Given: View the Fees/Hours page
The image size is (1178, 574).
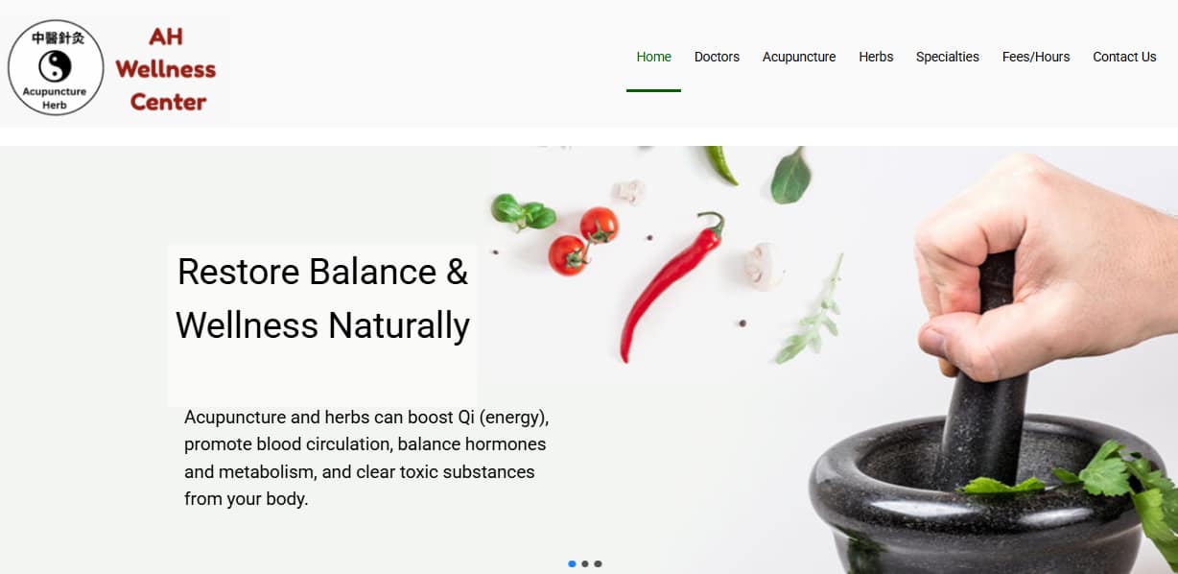Looking at the screenshot, I should coord(1036,57).
